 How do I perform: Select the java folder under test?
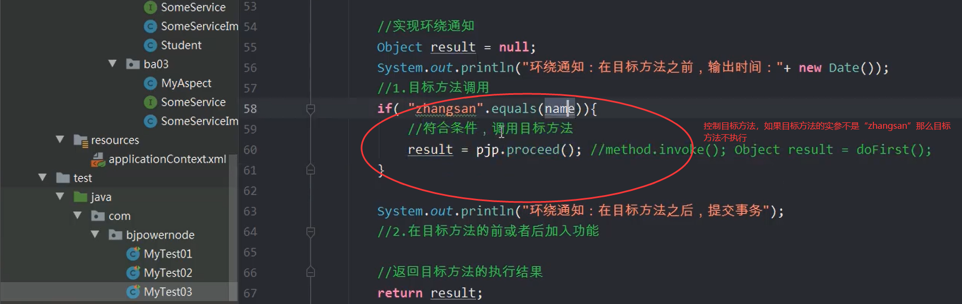pyautogui.click(x=101, y=197)
